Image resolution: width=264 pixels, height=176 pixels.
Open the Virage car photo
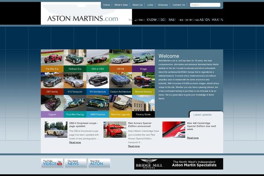(143, 58)
